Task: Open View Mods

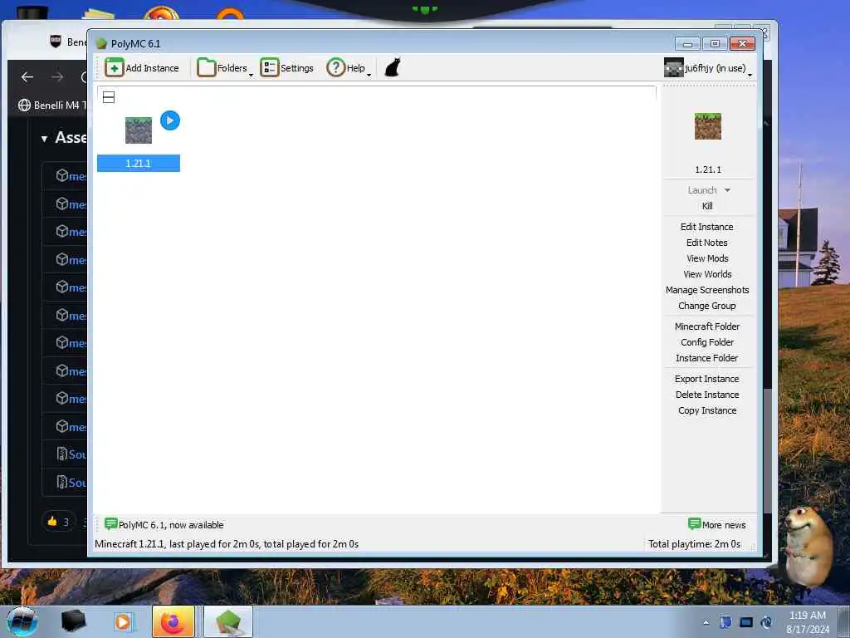Action: (x=707, y=258)
